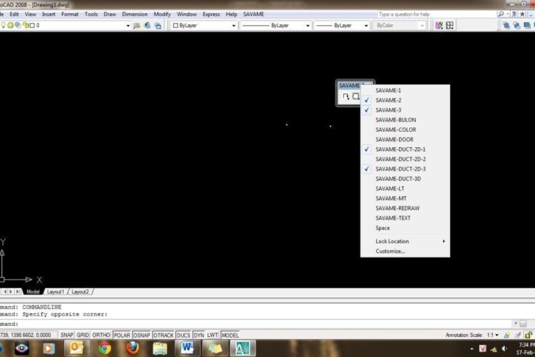The image size is (535, 357).
Task: Expand the Lock Location submenu
Action: pos(405,241)
